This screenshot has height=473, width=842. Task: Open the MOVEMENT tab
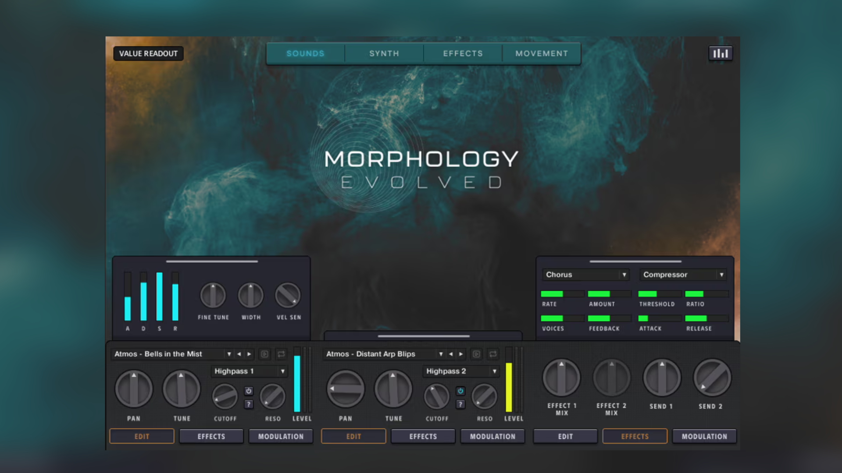click(542, 53)
